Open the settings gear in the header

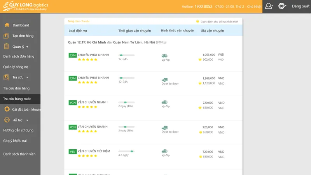coord(281,6)
